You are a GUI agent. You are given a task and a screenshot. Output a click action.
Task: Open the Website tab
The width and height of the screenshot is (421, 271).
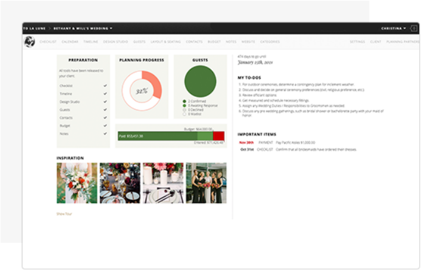pos(248,42)
